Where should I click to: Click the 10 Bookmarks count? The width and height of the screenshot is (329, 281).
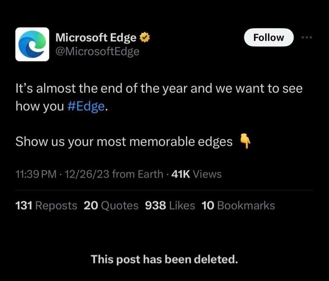tap(238, 206)
